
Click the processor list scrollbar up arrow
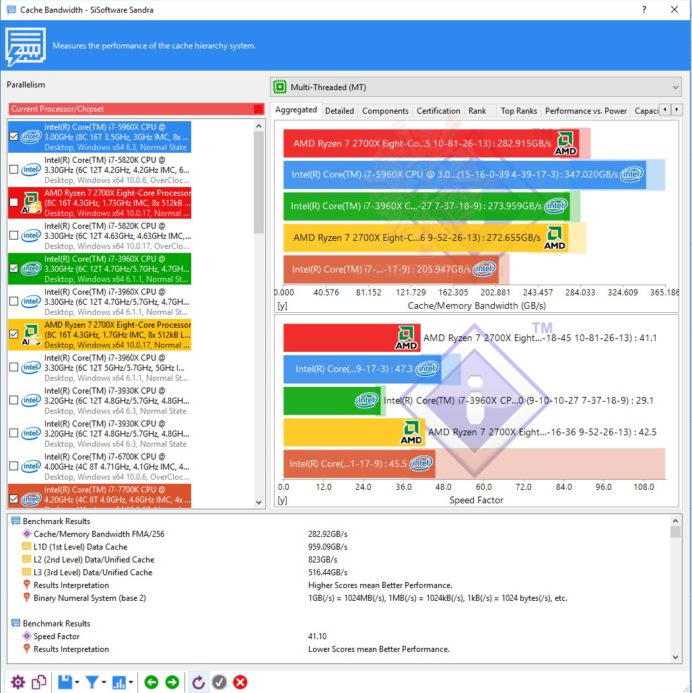[x=258, y=126]
